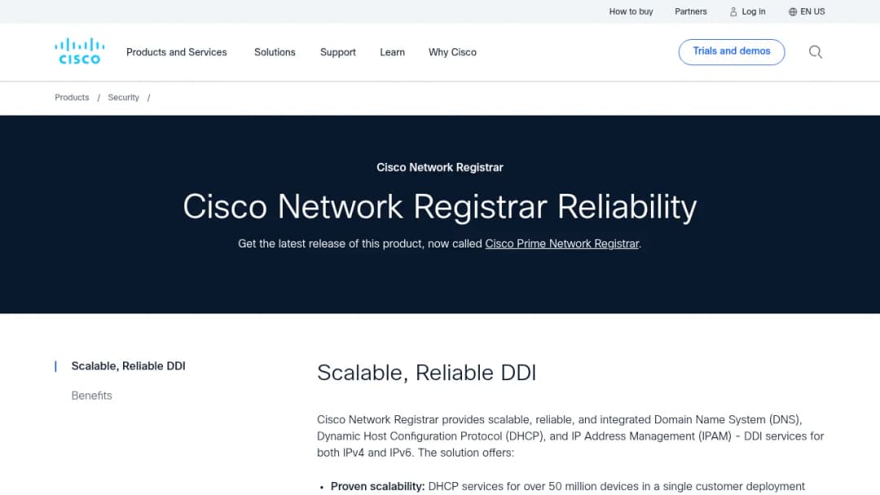Click the Cisco Network Registrar subtitle
Viewport: 880px width, 495px height.
tap(440, 168)
